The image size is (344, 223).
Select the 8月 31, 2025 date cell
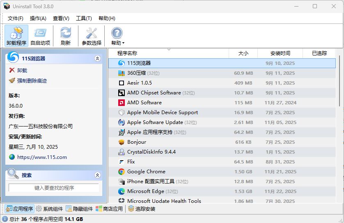(280, 162)
